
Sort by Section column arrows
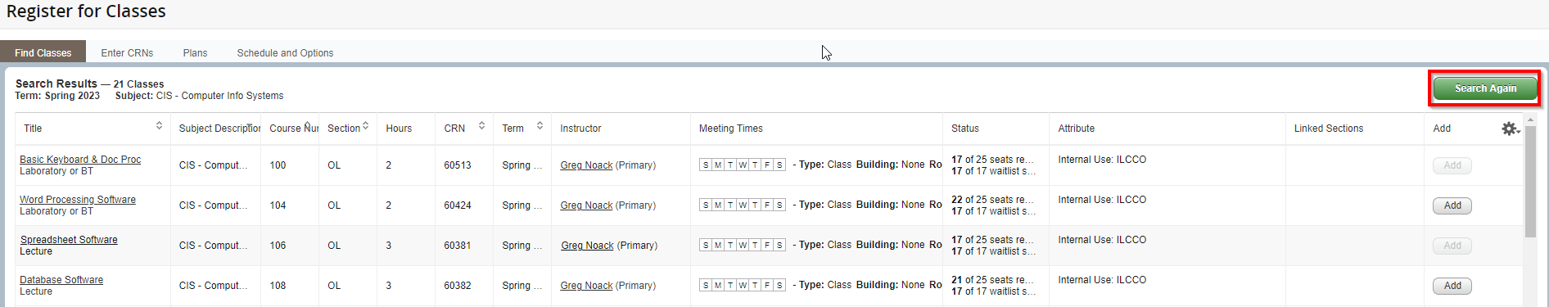(365, 125)
